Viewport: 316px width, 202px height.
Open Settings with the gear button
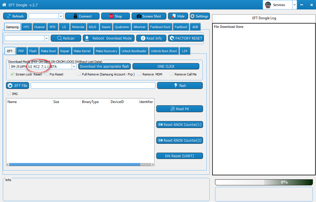click(x=200, y=16)
